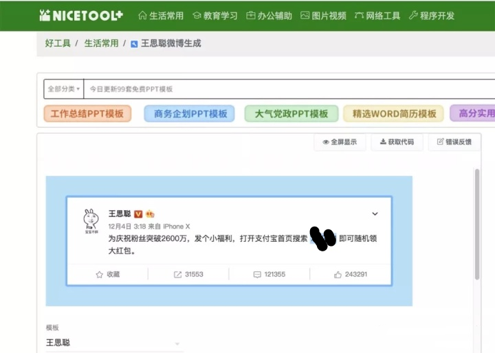The image size is (495, 353).
Task: Click the NICETOOL+ logo
Action: (x=81, y=16)
